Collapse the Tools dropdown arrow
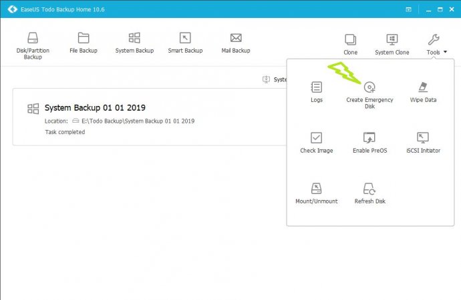The height and width of the screenshot is (300, 461). 445,52
